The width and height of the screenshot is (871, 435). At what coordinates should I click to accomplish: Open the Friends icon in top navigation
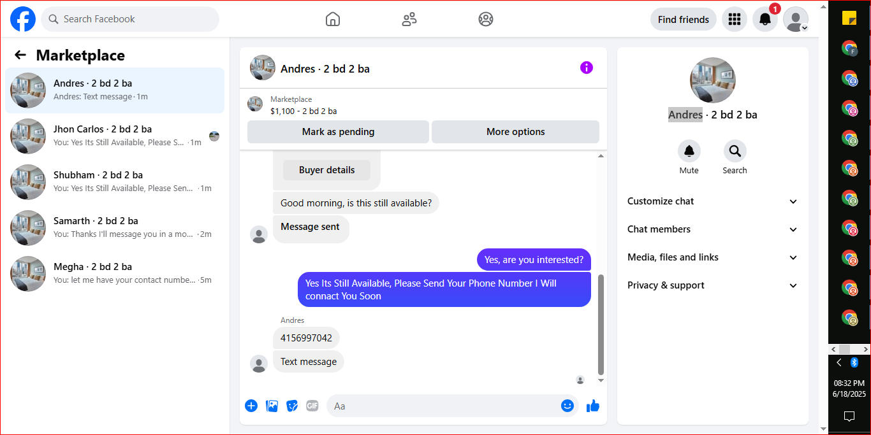[409, 19]
